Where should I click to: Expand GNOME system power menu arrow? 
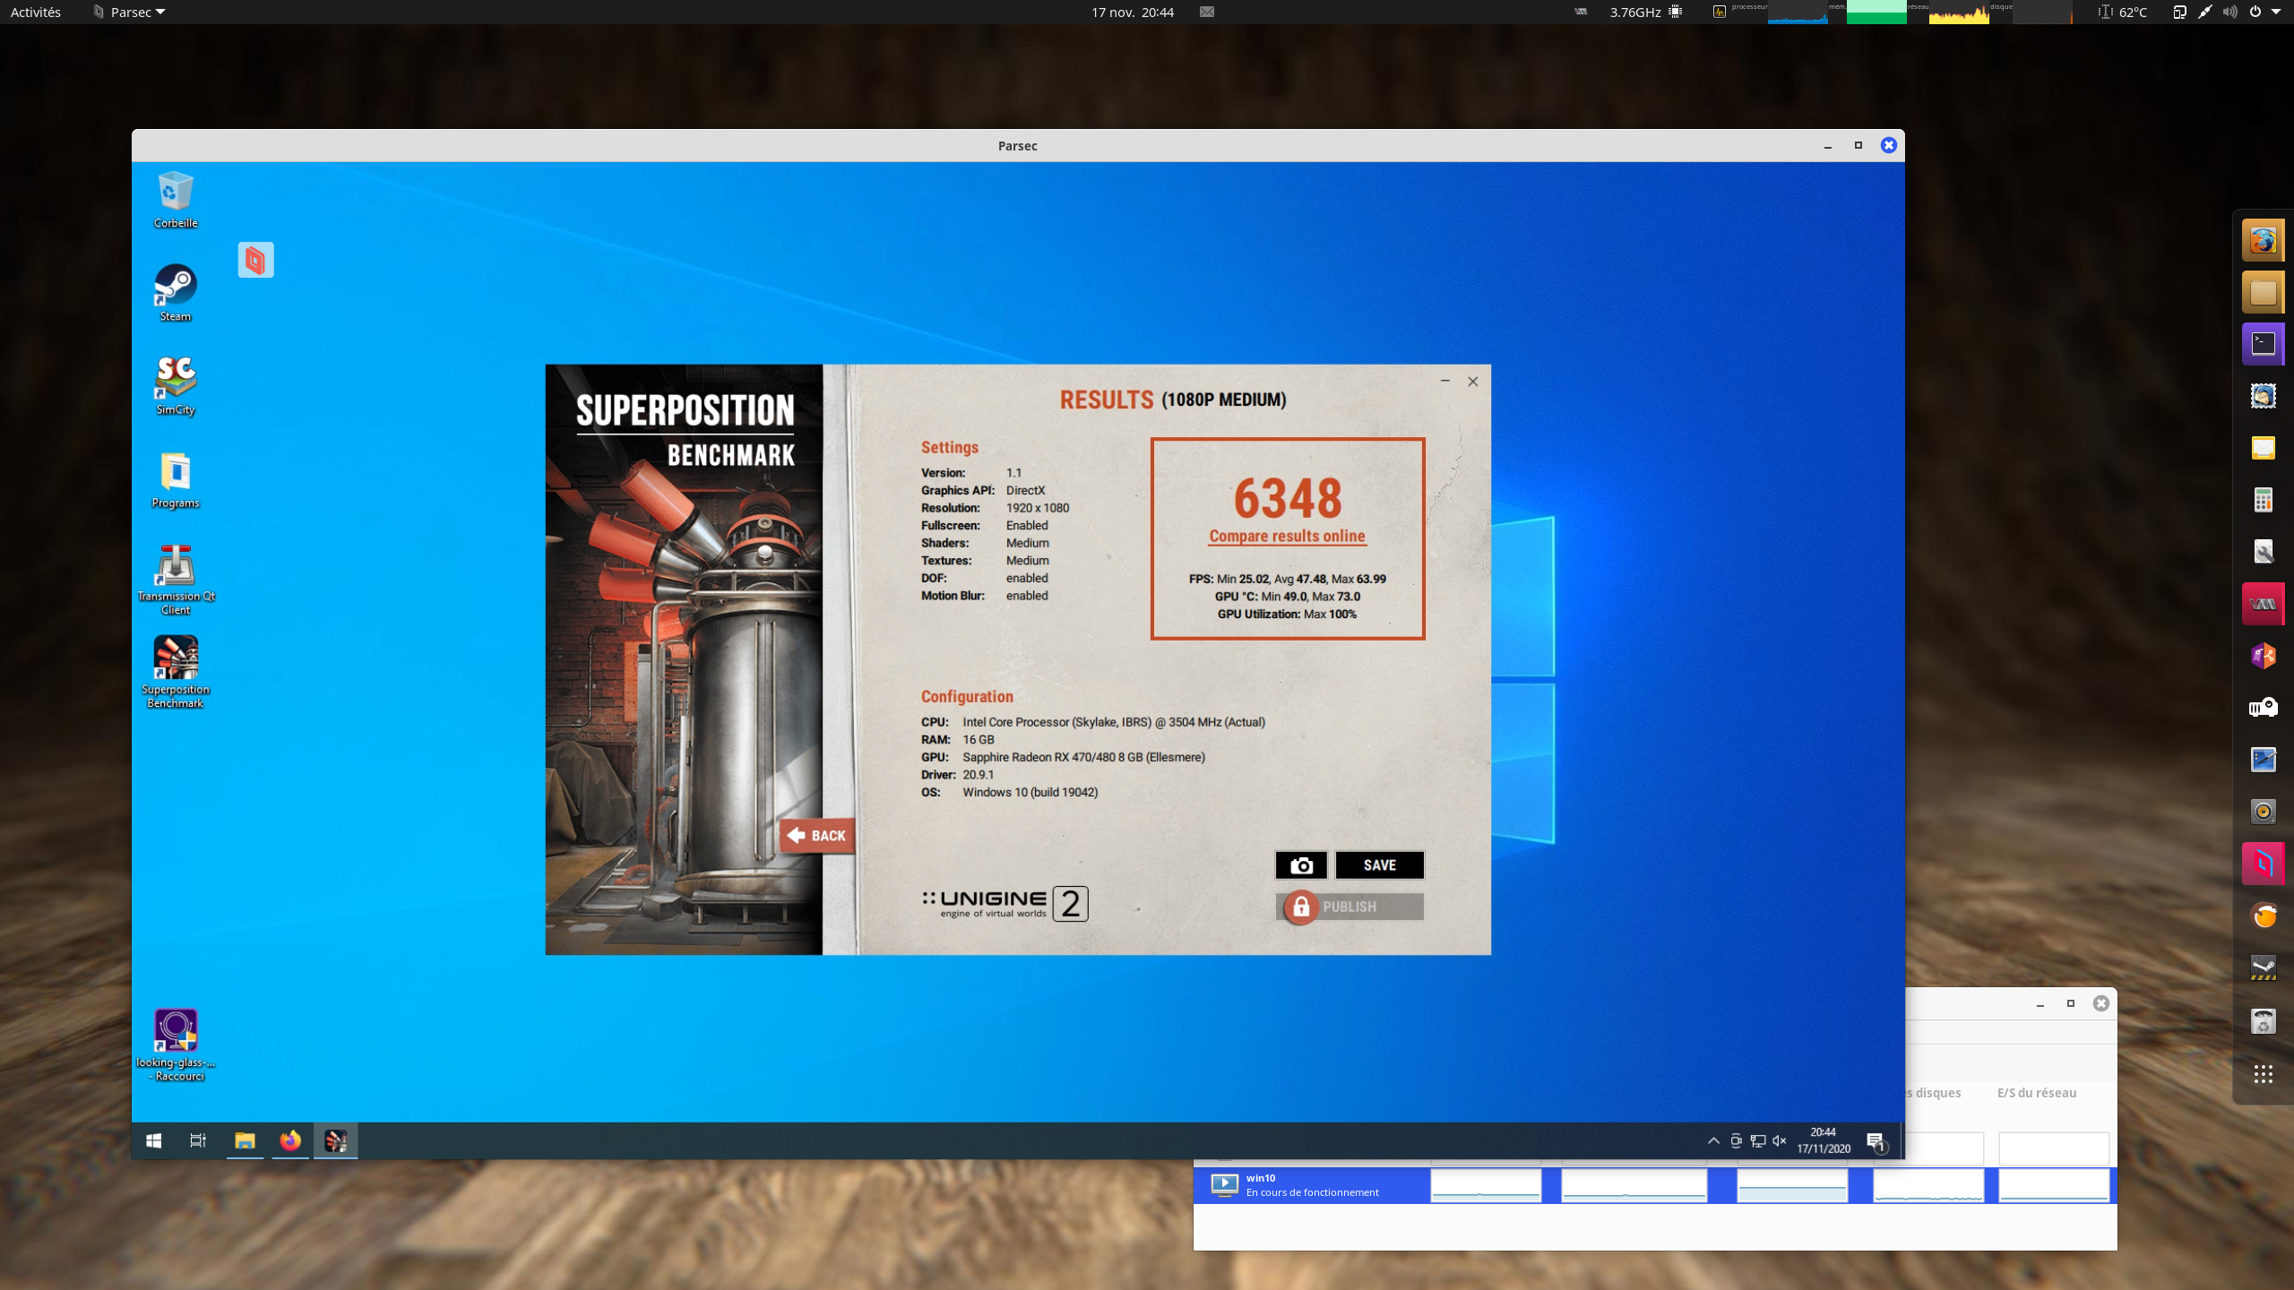pyautogui.click(x=2276, y=12)
